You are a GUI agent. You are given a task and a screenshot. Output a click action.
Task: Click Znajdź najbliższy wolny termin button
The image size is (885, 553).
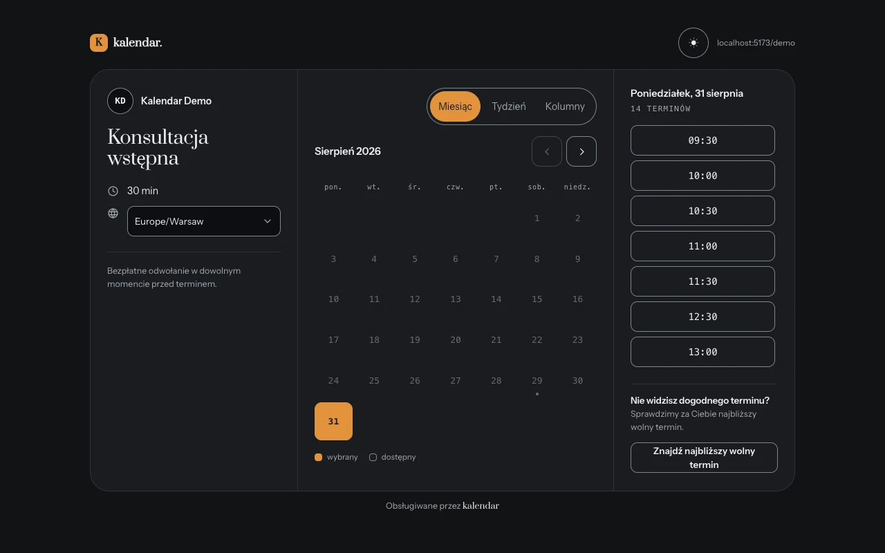tap(704, 458)
